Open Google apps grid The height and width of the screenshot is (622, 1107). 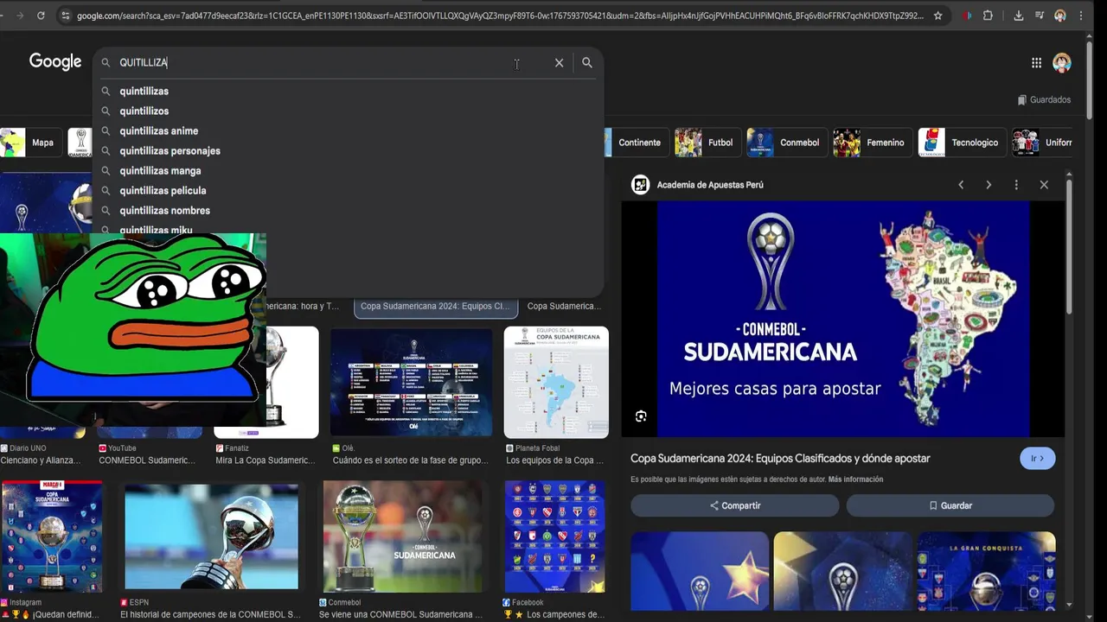[1036, 62]
